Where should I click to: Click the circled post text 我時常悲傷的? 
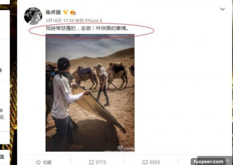[61, 28]
